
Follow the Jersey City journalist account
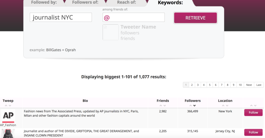[x=253, y=132]
